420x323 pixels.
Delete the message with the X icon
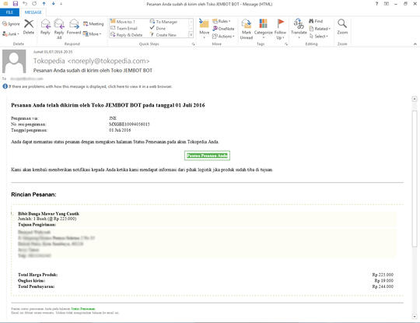pyautogui.click(x=29, y=26)
